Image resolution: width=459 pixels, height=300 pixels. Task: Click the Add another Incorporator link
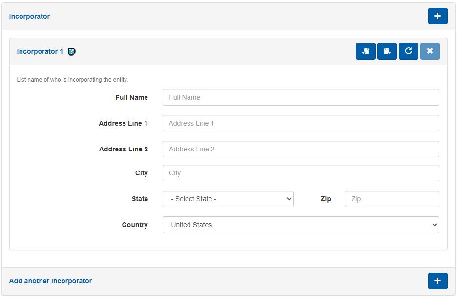point(50,281)
